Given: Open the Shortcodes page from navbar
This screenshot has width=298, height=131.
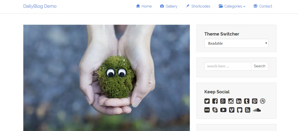Looking at the screenshot, I should click(x=198, y=6).
